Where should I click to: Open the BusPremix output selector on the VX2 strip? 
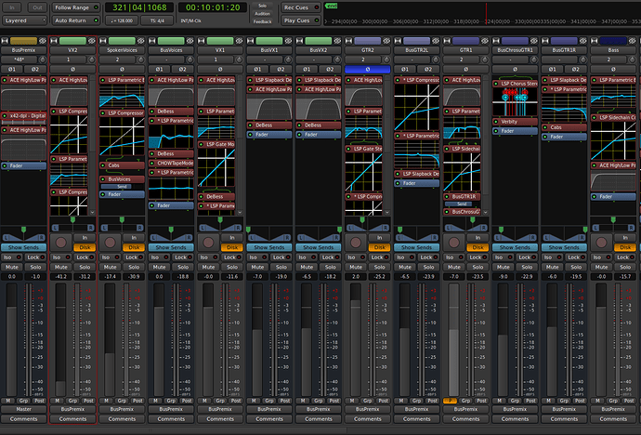tap(72, 409)
